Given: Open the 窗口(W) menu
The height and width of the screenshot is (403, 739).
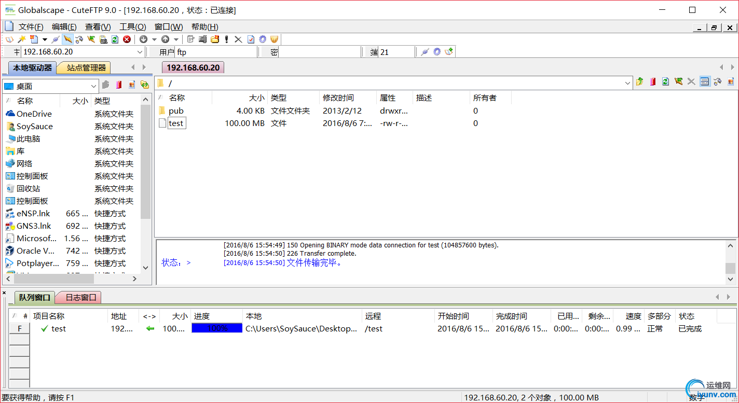Looking at the screenshot, I should point(169,27).
